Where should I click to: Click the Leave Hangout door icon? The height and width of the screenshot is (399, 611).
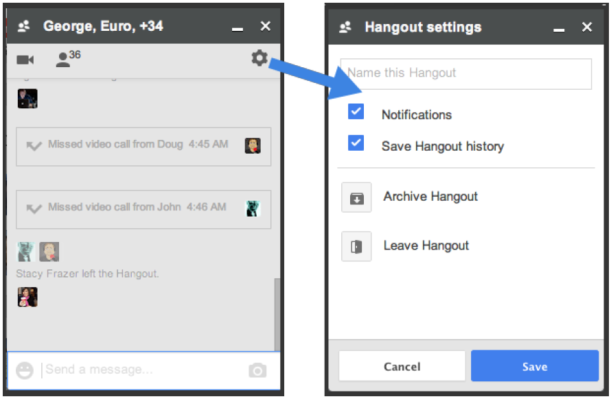[x=356, y=246]
